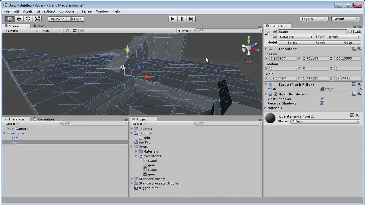Select the Move tool
This screenshot has width=365, height=205.
click(19, 19)
